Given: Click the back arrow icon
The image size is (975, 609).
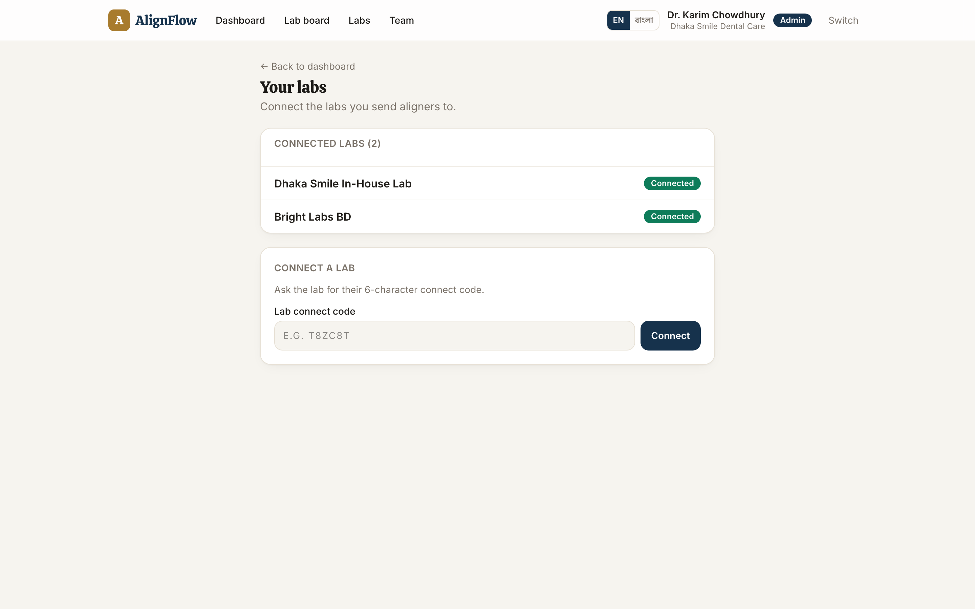Looking at the screenshot, I should point(264,66).
